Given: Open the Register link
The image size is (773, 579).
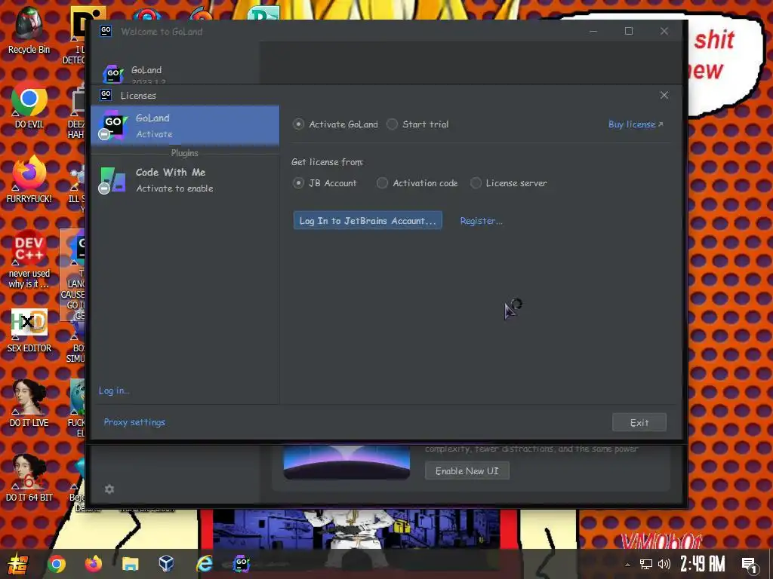Looking at the screenshot, I should point(481,221).
